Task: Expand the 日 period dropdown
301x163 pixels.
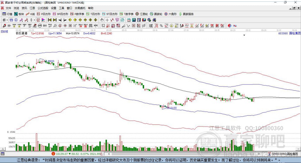Action: (7, 20)
